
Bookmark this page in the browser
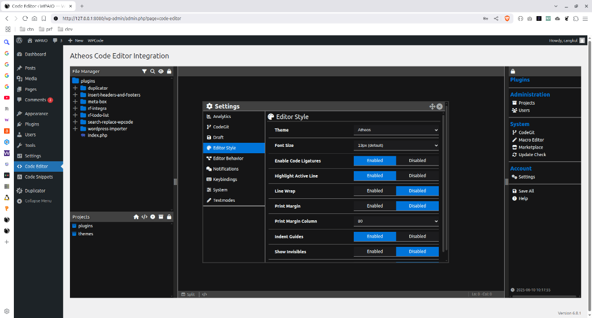point(44,18)
